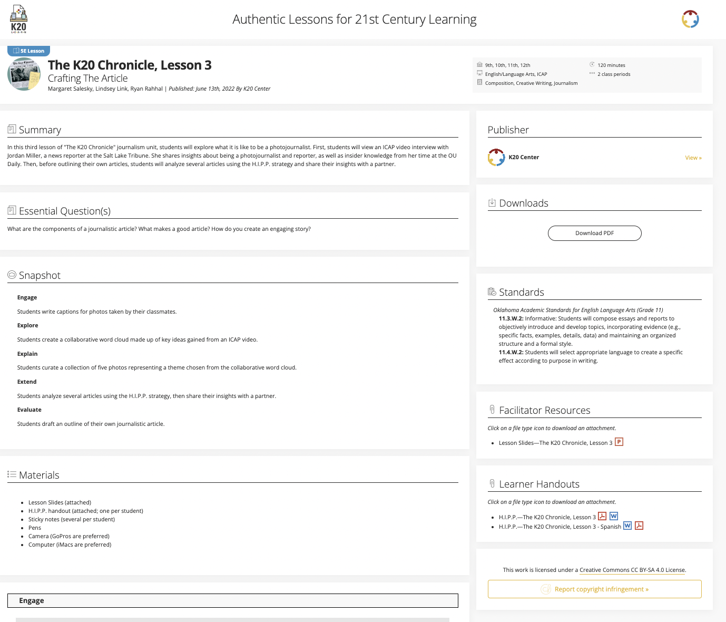Click the download icon beside Downloads heading
Viewport: 726px width, 622px height.
pos(492,202)
